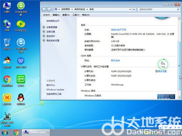Open the 查看(V) menu
182x136 pixels.
[x=66, y=15]
